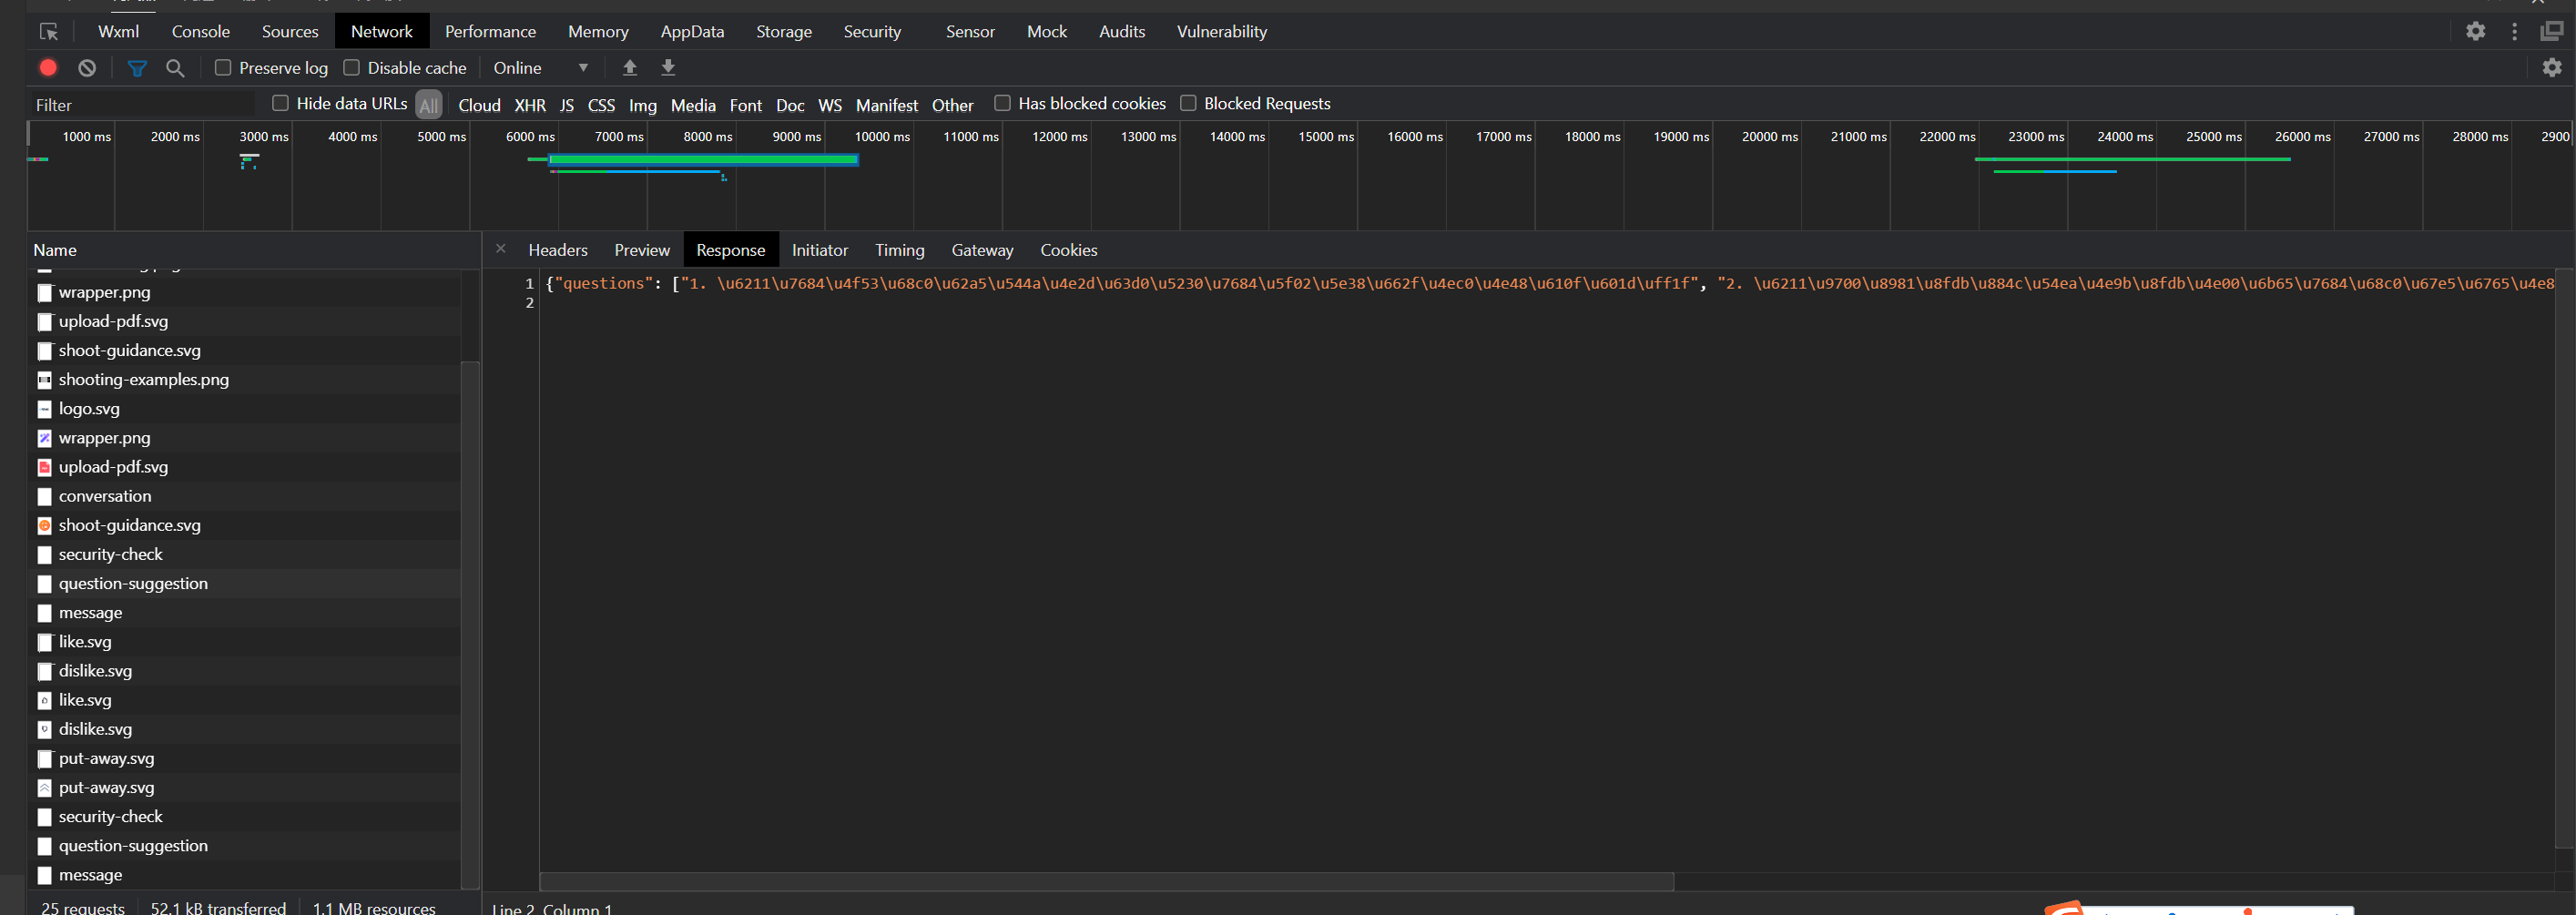Filter requests by Cloud
Viewport: 2576px width, 915px height.
tap(479, 105)
